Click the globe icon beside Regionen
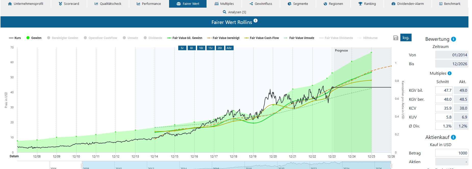472x169 pixels. (x=325, y=4)
